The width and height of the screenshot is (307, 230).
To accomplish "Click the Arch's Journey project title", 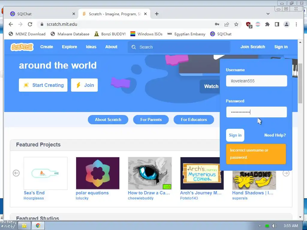I will point(201,193).
